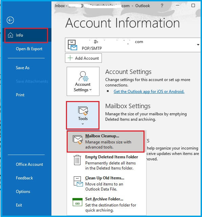The width and height of the screenshot is (202, 217).
Task: Choose Clean Up Old Items
Action: pyautogui.click(x=107, y=183)
